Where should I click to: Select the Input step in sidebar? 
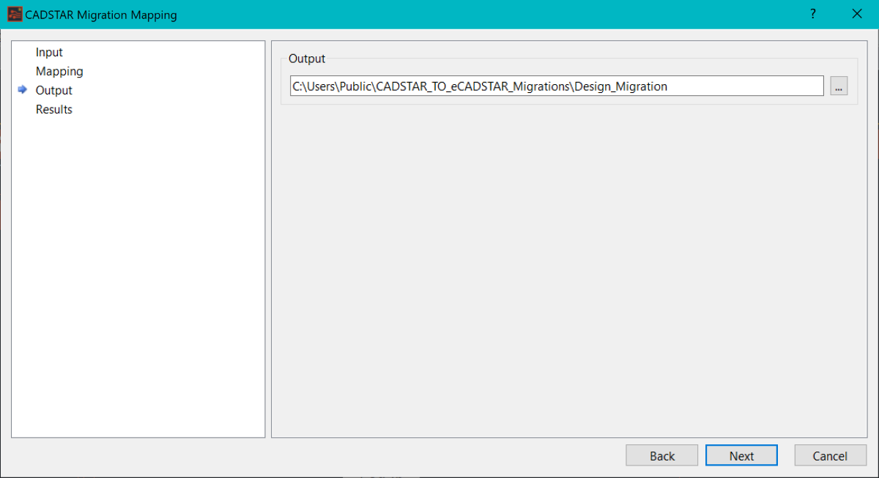click(x=49, y=53)
